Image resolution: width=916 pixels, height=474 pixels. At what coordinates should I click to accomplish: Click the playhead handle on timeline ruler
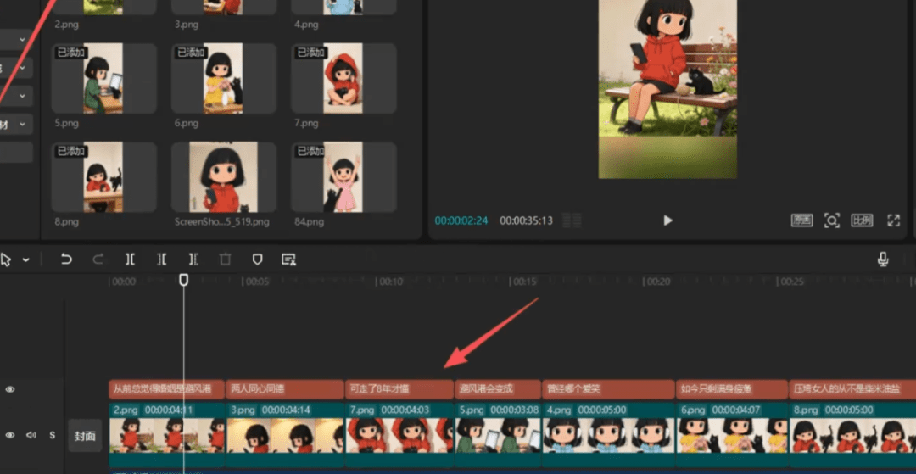[x=183, y=280]
